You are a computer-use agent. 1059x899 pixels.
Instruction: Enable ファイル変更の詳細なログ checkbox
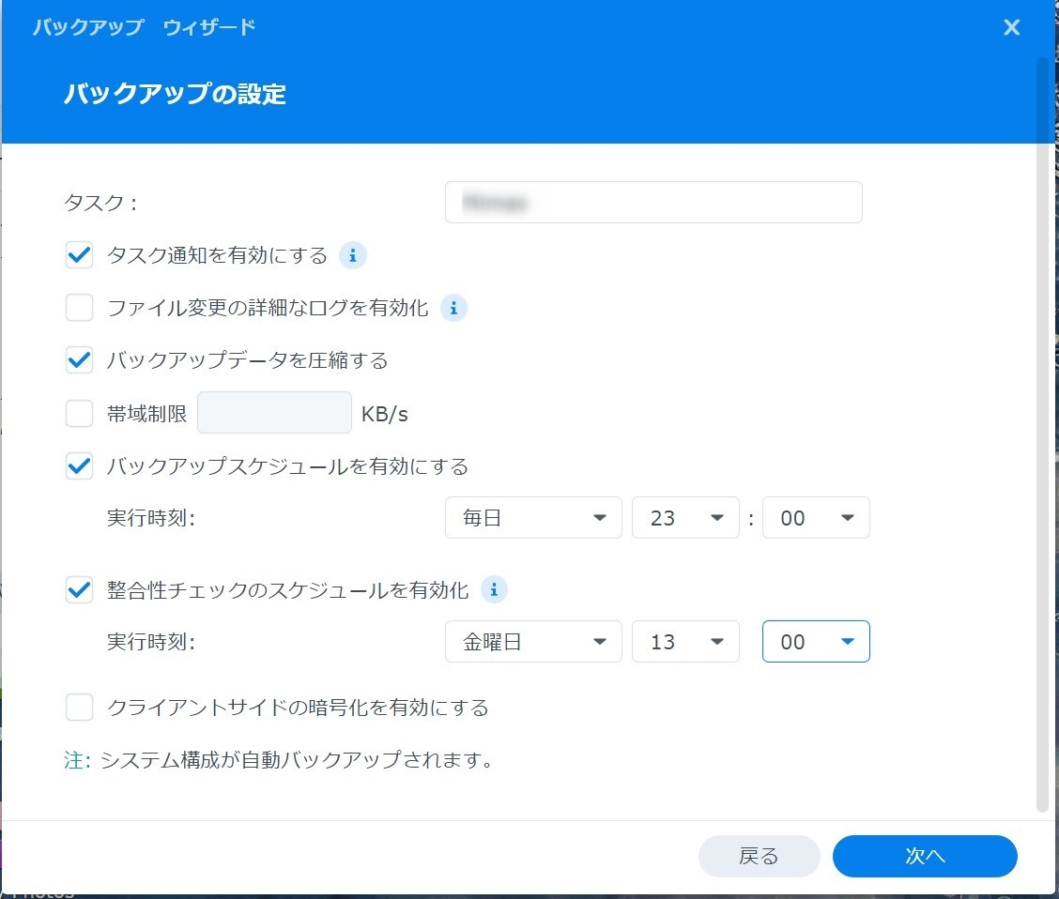(x=80, y=308)
